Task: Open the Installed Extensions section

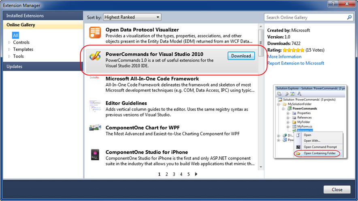Action: (x=43, y=15)
